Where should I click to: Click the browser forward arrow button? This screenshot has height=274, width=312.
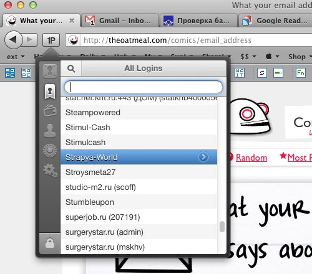[30, 40]
